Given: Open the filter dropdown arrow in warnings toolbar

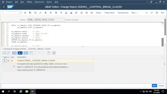Looking at the screenshot, I should pyautogui.click(x=34, y=53).
